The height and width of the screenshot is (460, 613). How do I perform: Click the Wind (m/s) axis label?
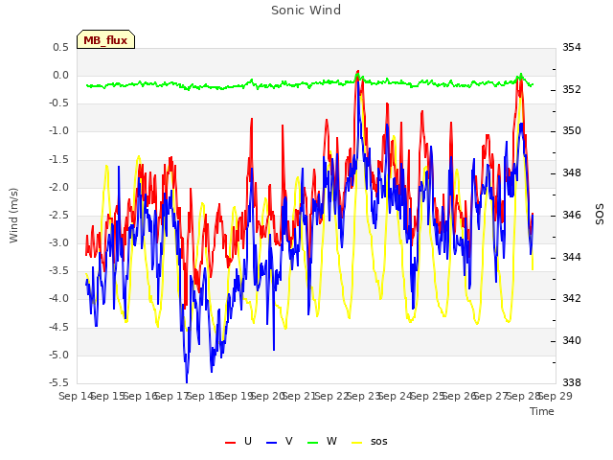[x=13, y=216]
